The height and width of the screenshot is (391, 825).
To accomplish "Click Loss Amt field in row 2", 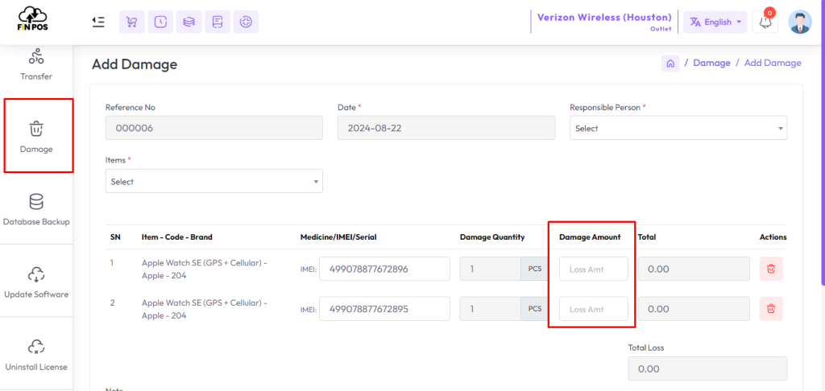I will click(594, 309).
